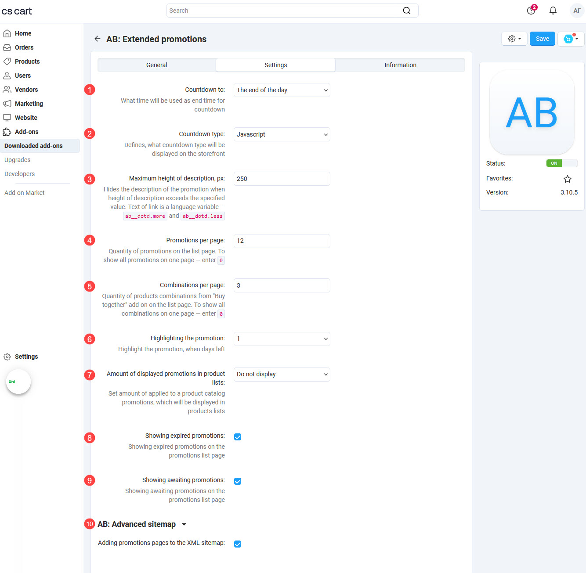Open Orders in the sidebar
Viewport: 586px width, 573px height.
point(24,47)
